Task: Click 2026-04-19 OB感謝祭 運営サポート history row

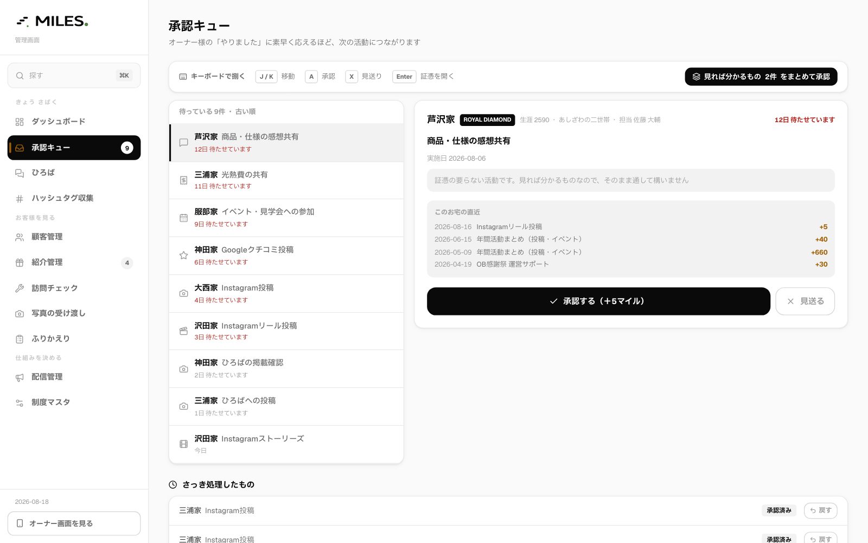Action: click(x=631, y=264)
